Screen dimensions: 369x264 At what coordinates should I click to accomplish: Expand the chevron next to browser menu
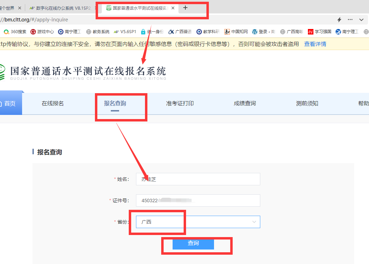click(361, 20)
